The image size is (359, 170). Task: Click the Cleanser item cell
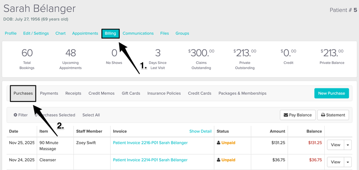coord(47,160)
